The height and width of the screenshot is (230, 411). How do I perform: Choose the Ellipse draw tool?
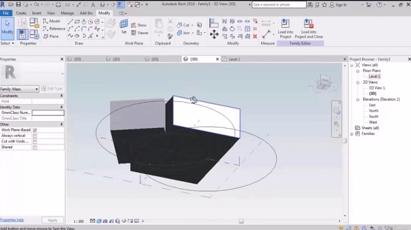point(77,35)
